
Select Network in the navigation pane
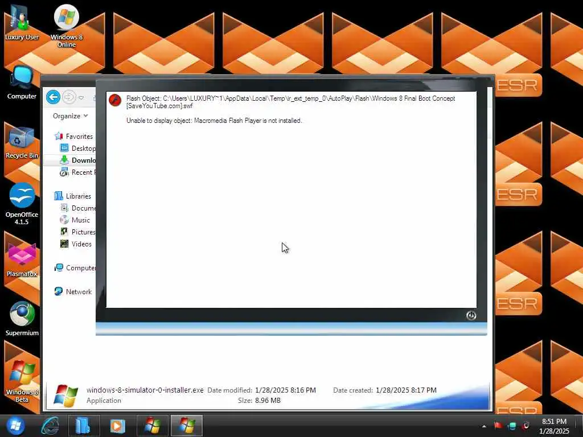click(x=73, y=292)
